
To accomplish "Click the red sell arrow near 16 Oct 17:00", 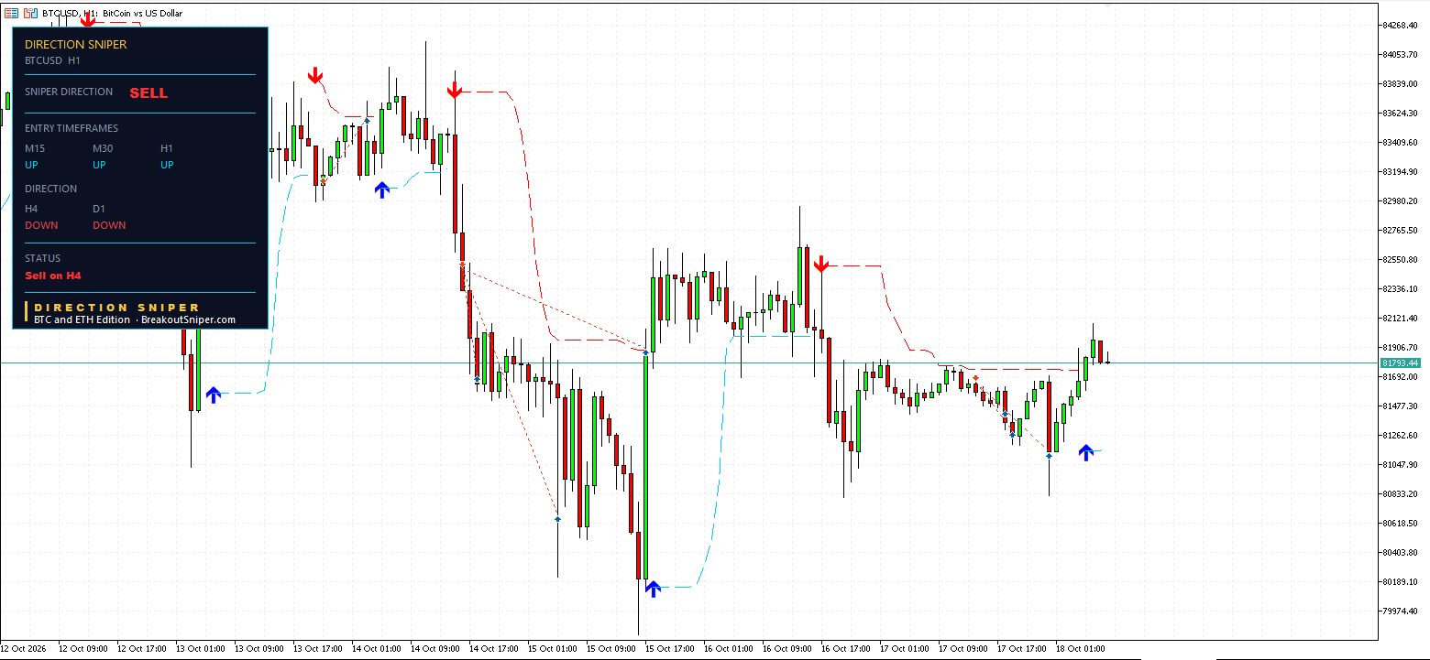I will click(821, 265).
